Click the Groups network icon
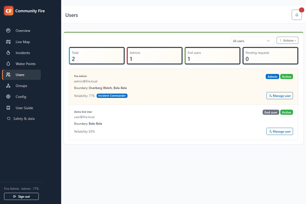The image size is (306, 204). point(8,86)
